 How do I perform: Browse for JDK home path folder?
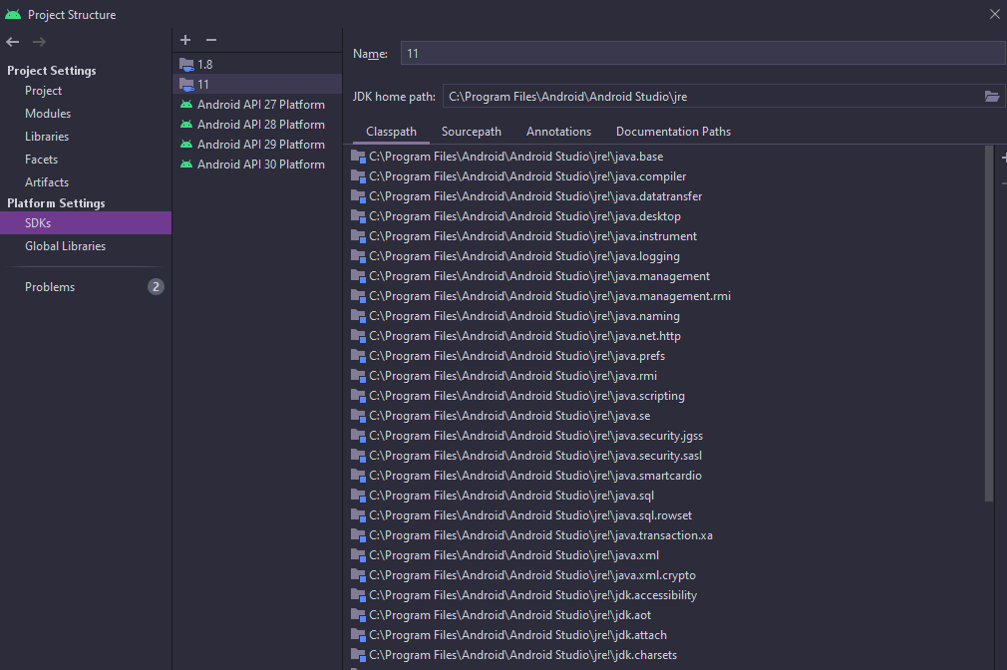coord(992,97)
